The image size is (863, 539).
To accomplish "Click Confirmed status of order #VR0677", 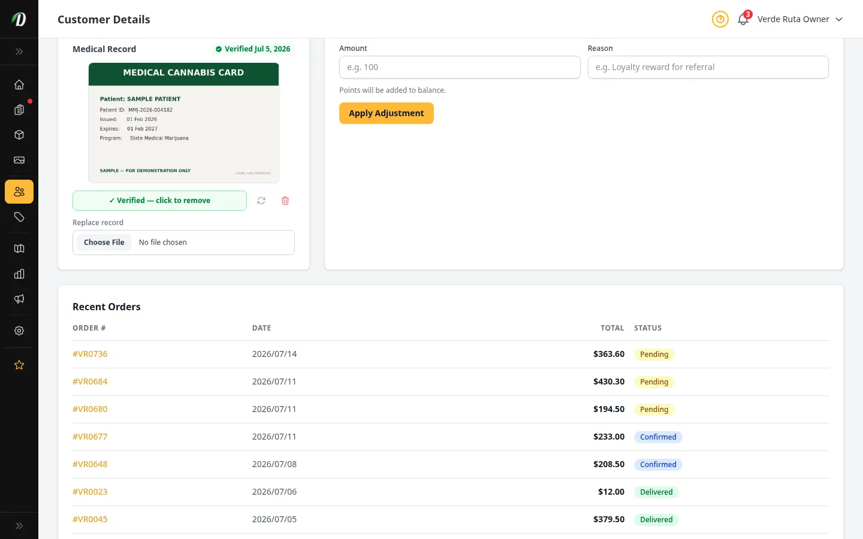I will click(658, 437).
